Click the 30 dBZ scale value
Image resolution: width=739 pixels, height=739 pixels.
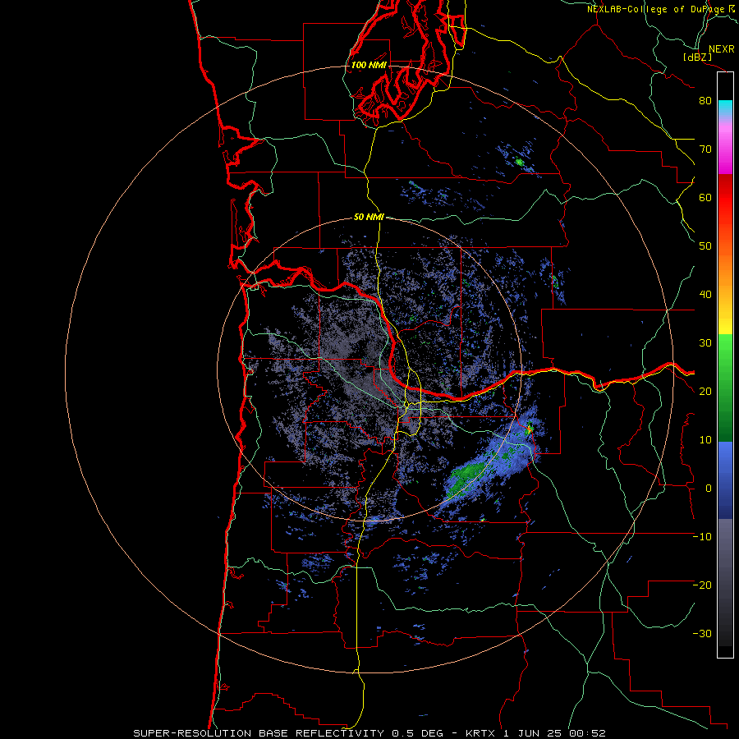[x=705, y=343]
